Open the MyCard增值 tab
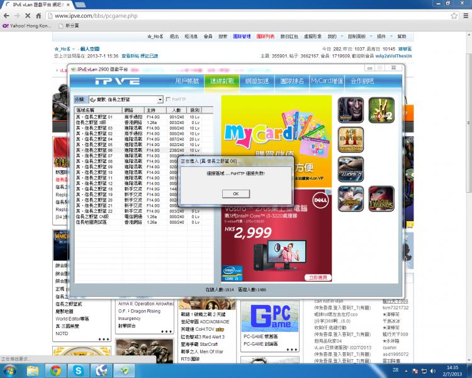472x378 pixels. click(327, 81)
